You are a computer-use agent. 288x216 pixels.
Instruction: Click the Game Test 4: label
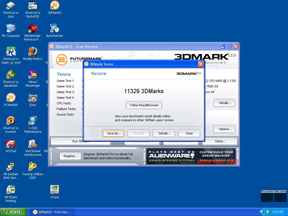[66, 98]
